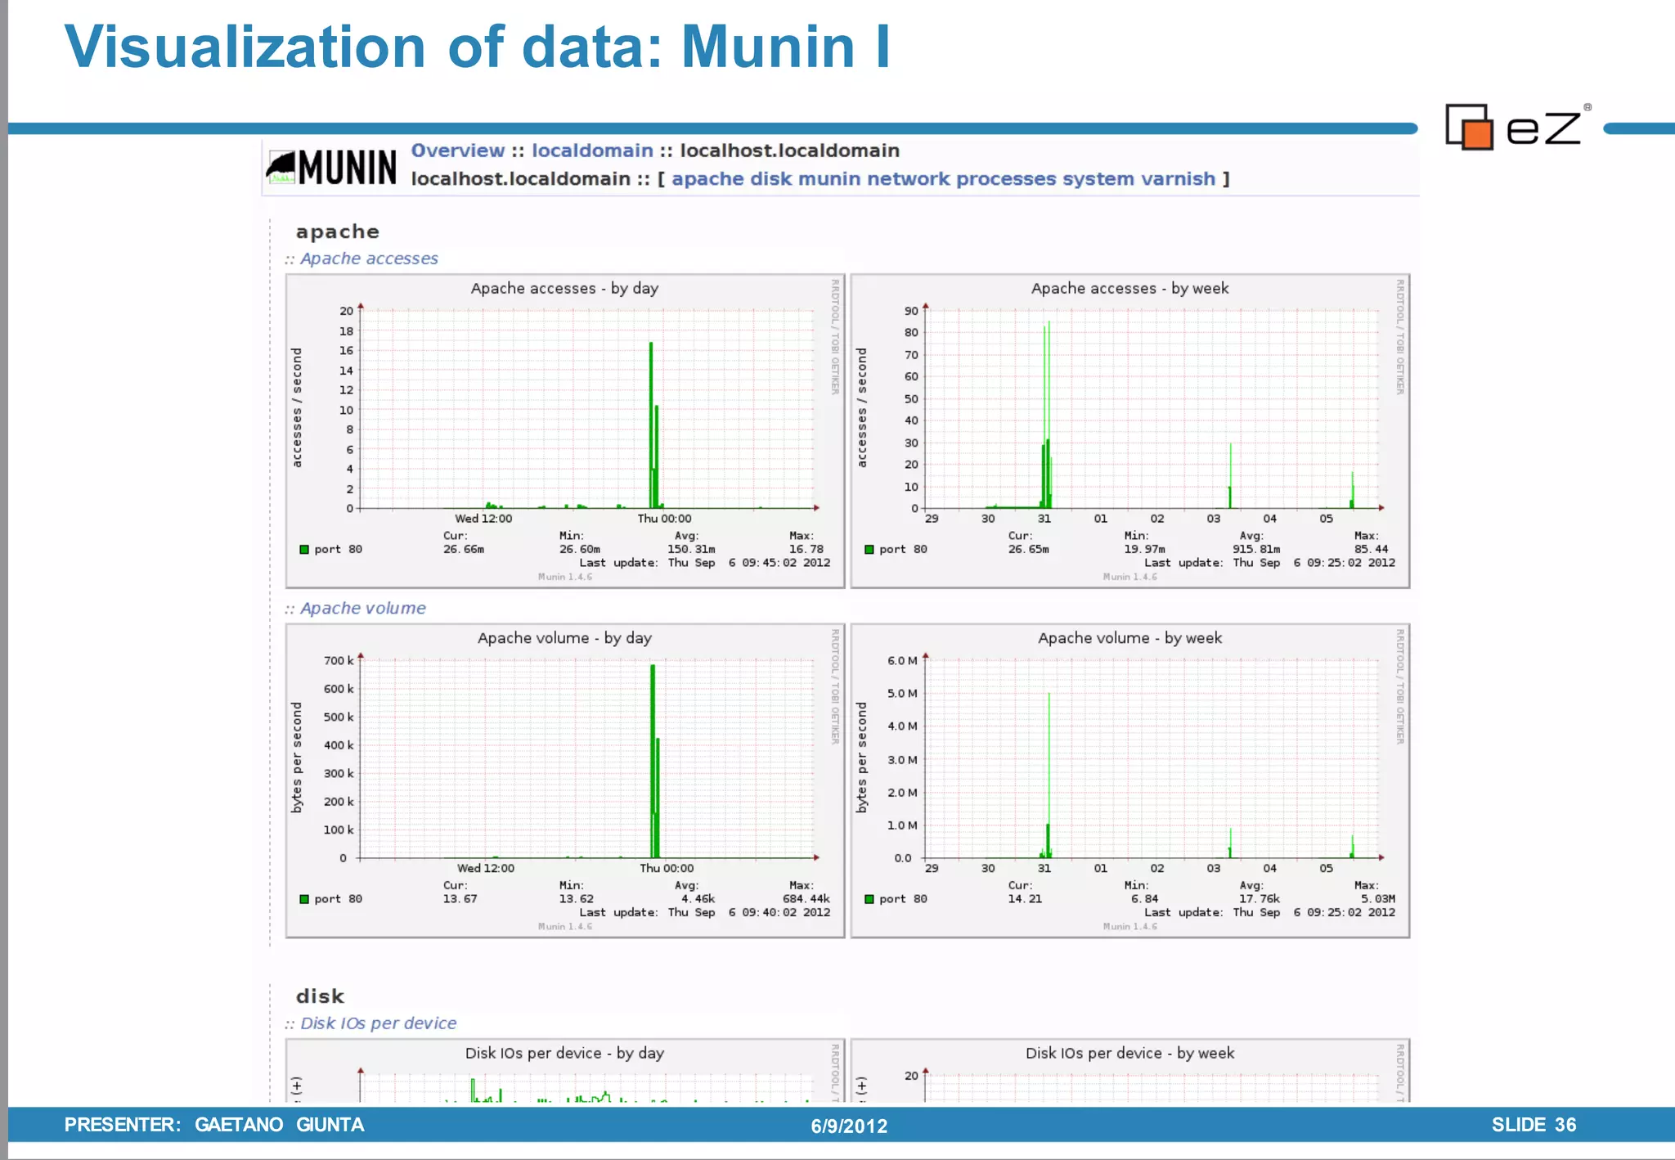Screen dimensions: 1675x1160
Task: Open the Apache volume by day graph
Action: tap(565, 780)
